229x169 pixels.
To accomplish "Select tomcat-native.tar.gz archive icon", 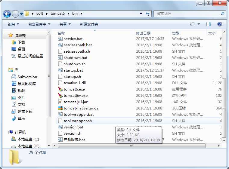I will click(60, 108).
